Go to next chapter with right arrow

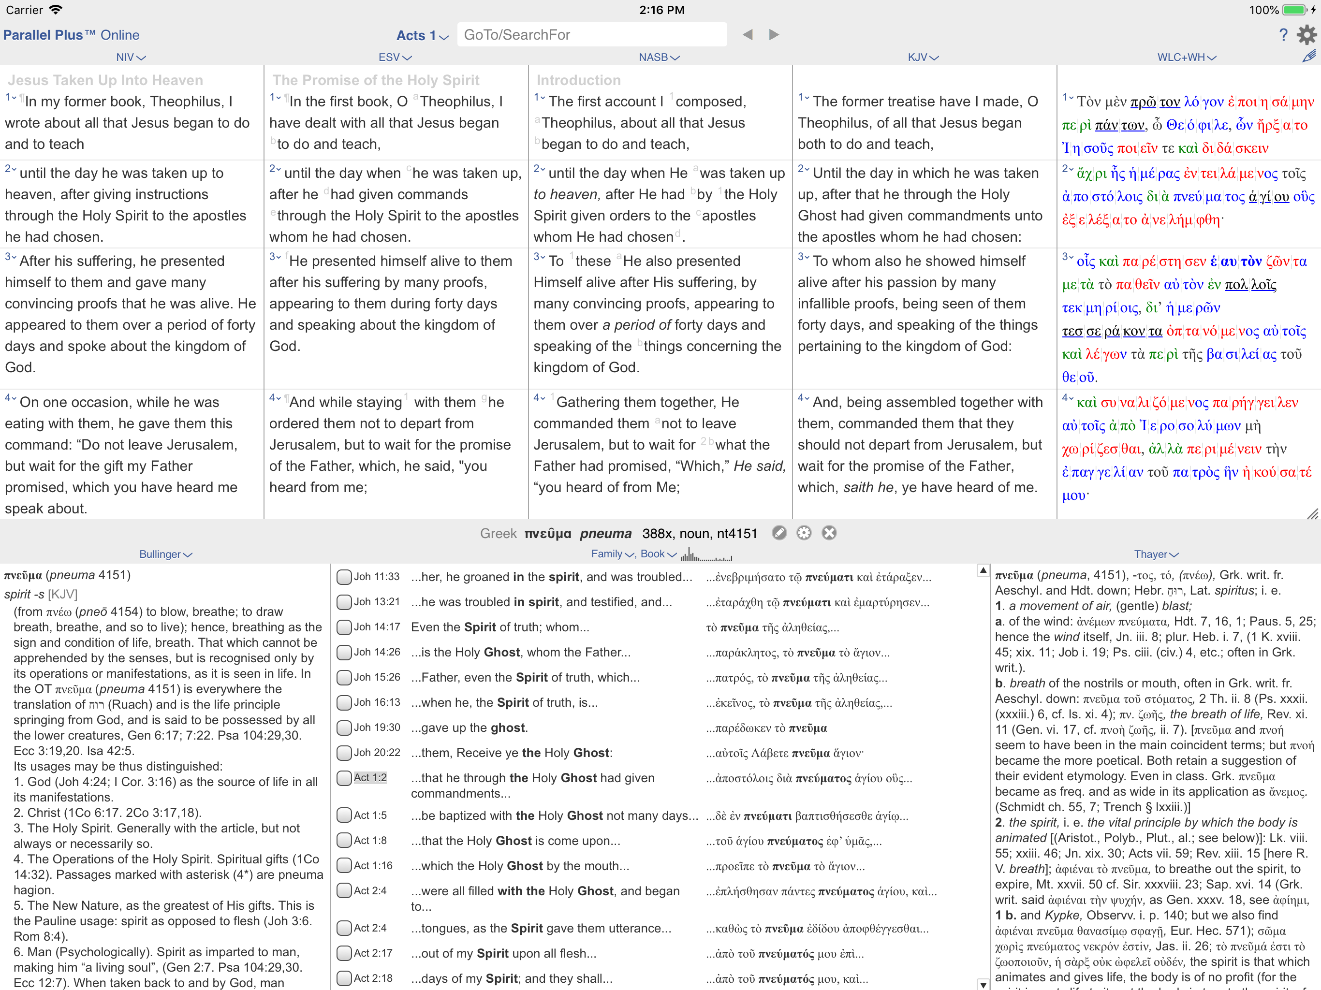(774, 35)
